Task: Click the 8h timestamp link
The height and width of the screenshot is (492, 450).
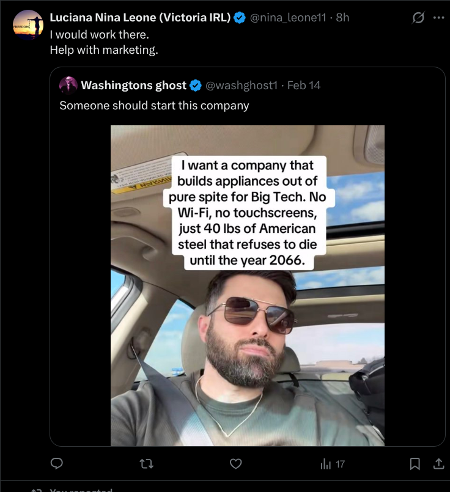Action: click(x=342, y=18)
